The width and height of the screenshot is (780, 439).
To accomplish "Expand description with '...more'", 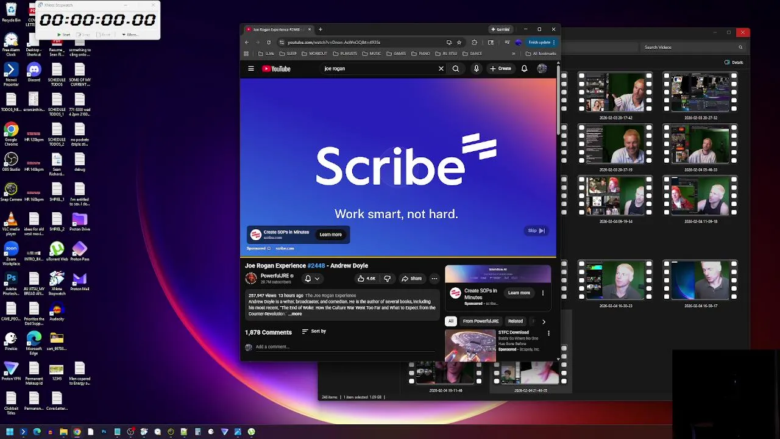I will (296, 314).
